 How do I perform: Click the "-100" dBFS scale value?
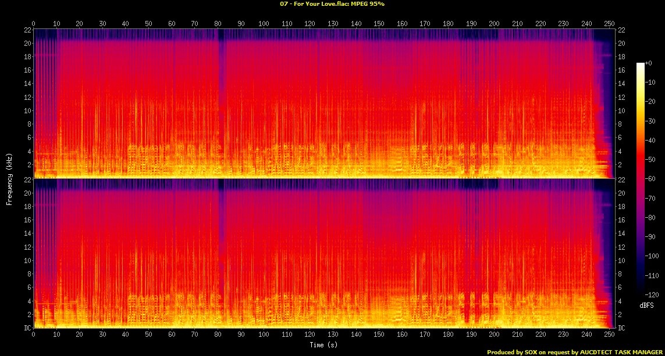point(652,256)
